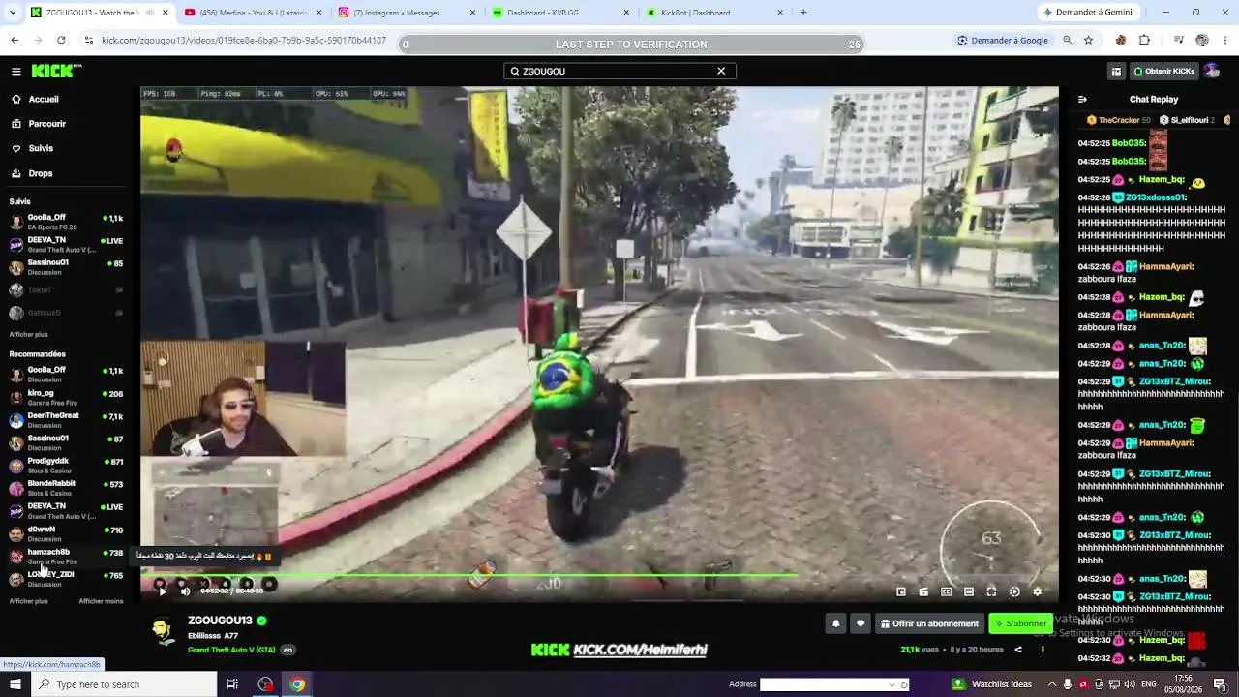The image size is (1239, 697).
Task: Click the taskbar Type here to search box
Action: [124, 684]
